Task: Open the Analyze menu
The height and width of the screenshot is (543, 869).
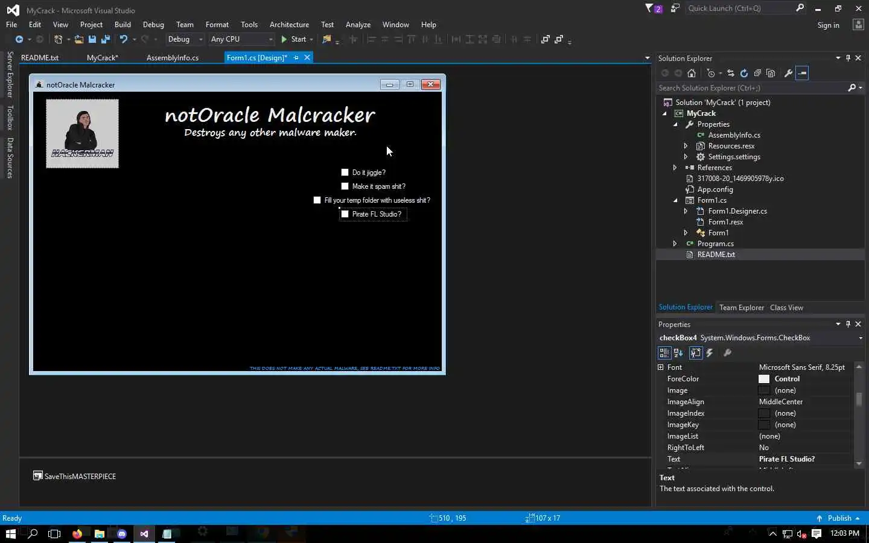Action: (x=358, y=25)
